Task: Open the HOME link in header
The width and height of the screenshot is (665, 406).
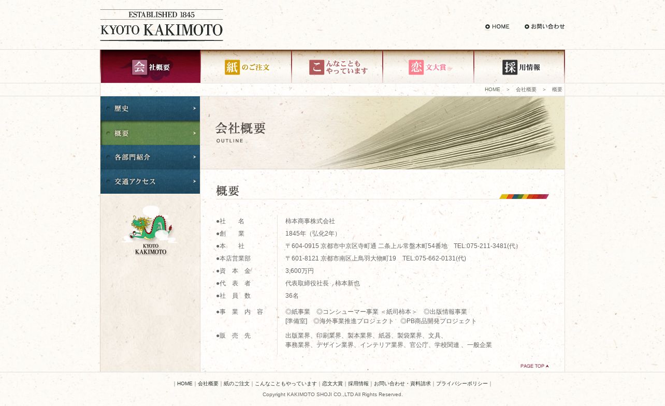Action: (x=497, y=26)
